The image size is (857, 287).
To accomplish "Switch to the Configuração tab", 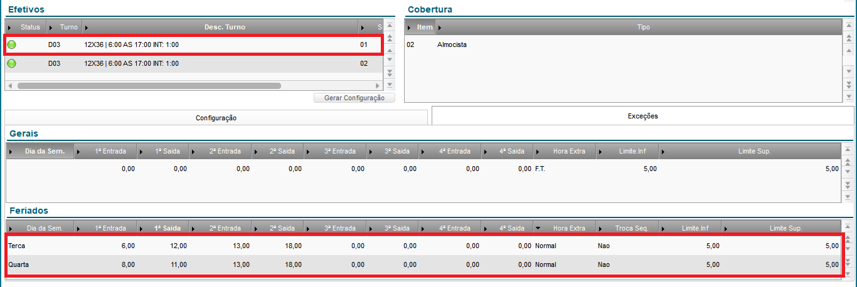I will 216,118.
